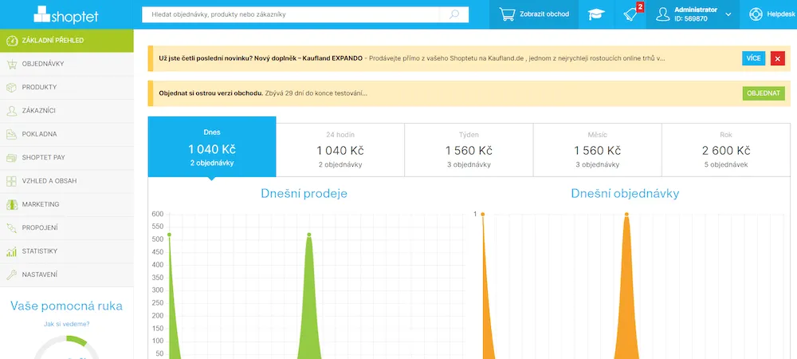Click the shopping cart icon in Zobrazit obchod
797x359 pixels.
click(x=507, y=14)
